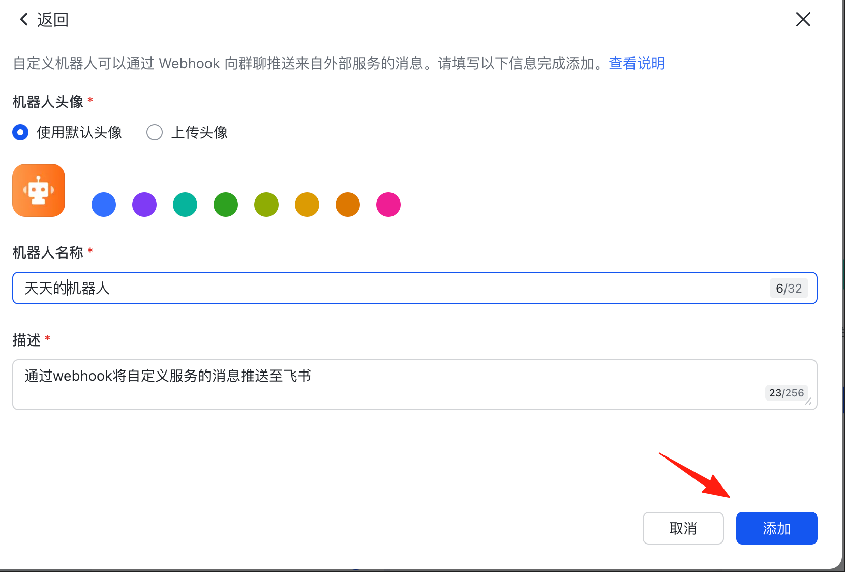The image size is (845, 572).
Task: Close the custom bot dialog
Action: 803,20
